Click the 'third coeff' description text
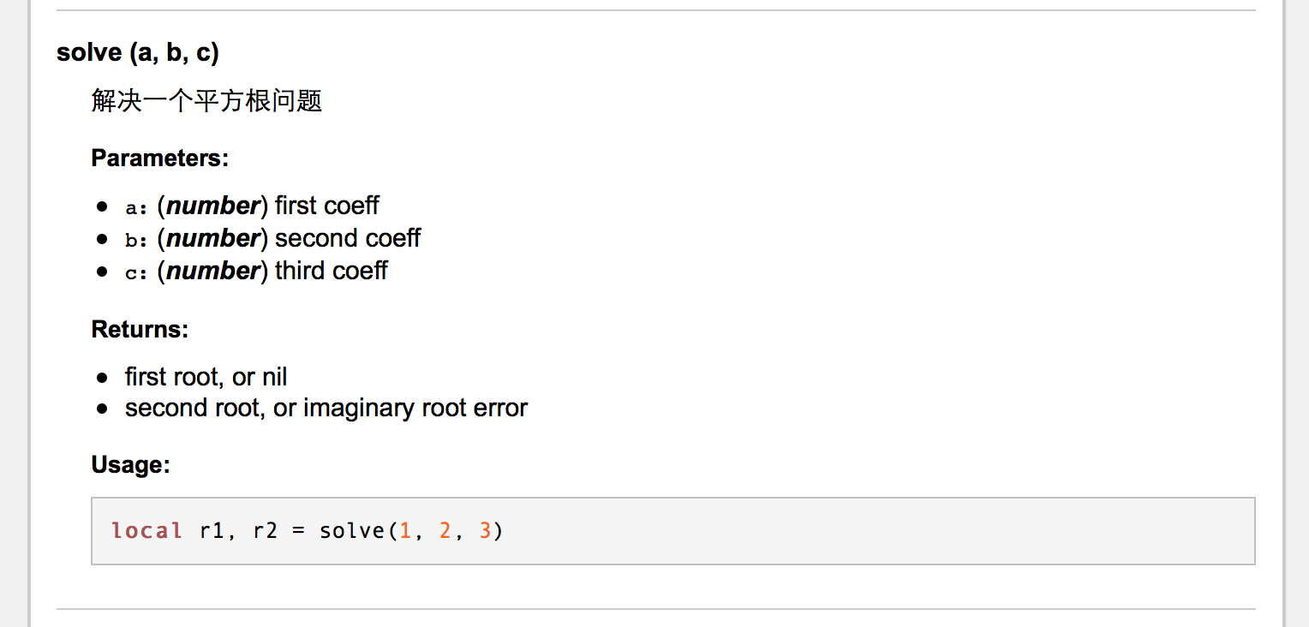Screen dimensions: 1309x627 [332, 270]
